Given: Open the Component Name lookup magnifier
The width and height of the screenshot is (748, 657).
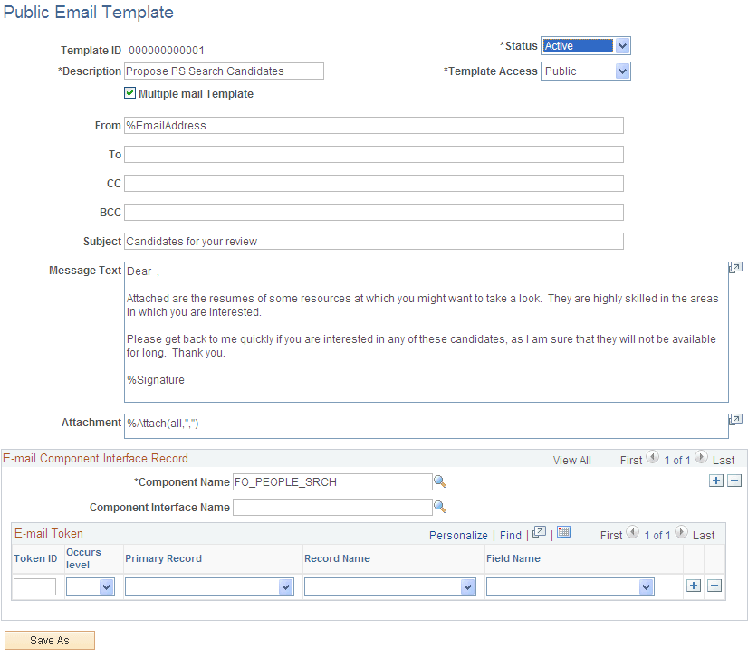Looking at the screenshot, I should click(x=440, y=482).
